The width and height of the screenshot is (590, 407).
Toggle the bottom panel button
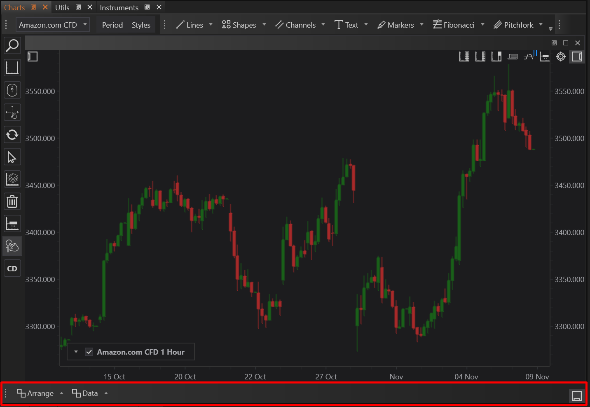577,396
